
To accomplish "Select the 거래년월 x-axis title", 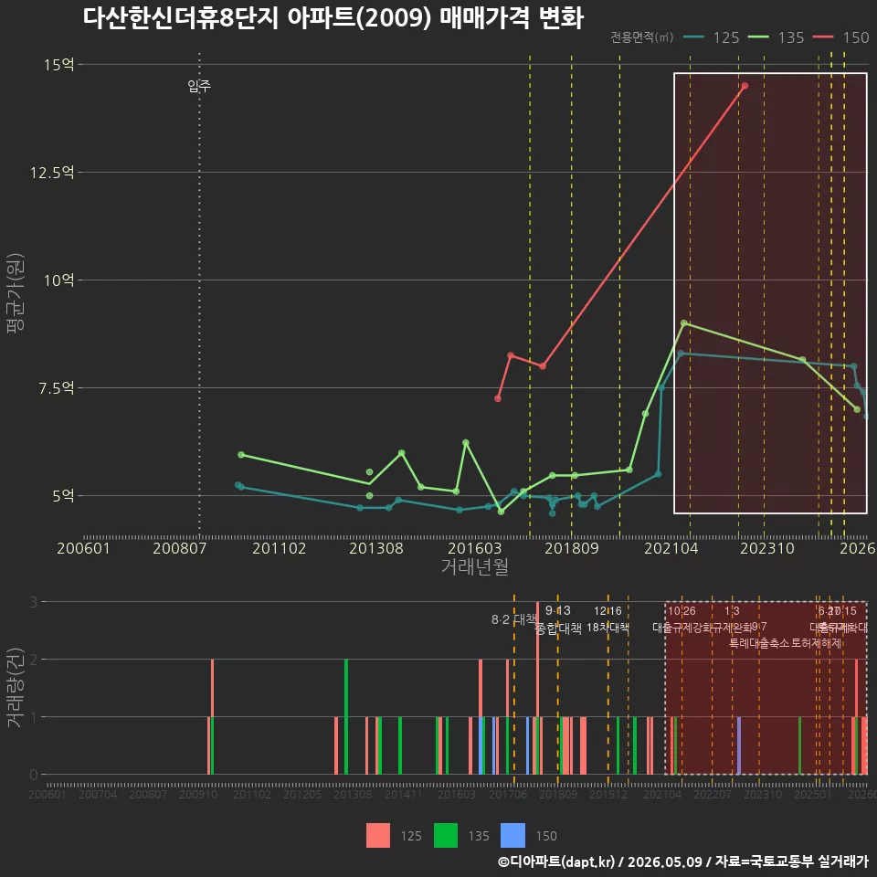I will 475,566.
